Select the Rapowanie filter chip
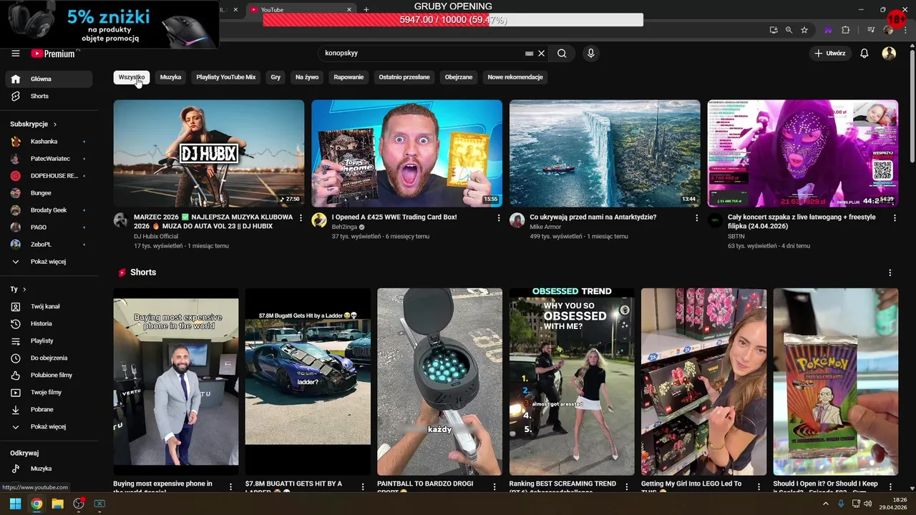916x515 pixels. coord(349,77)
